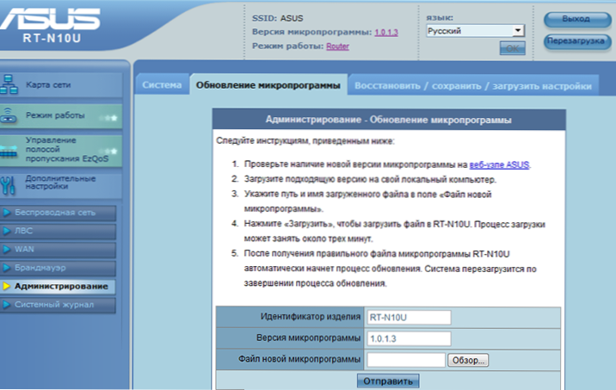Click the wrench advanced settings icon
The height and width of the screenshot is (390, 616).
click(8, 186)
